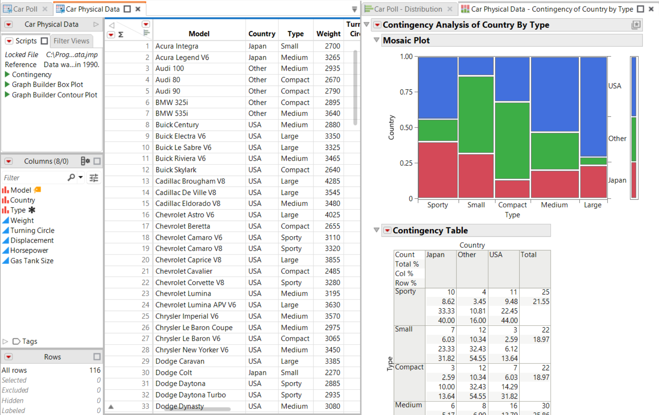Open the red triangle menu on the Contingency Table
The height and width of the screenshot is (415, 659).
coord(387,230)
